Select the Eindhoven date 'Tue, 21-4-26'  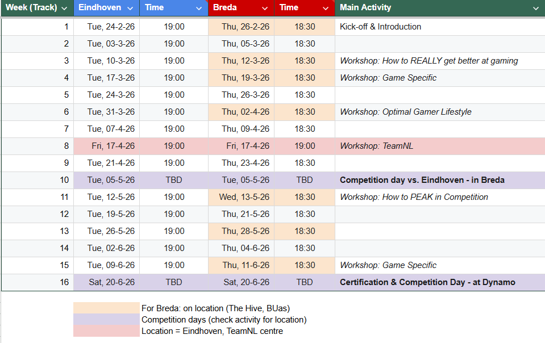(x=107, y=163)
